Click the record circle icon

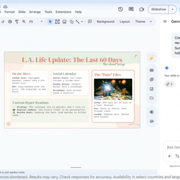tap(152, 112)
